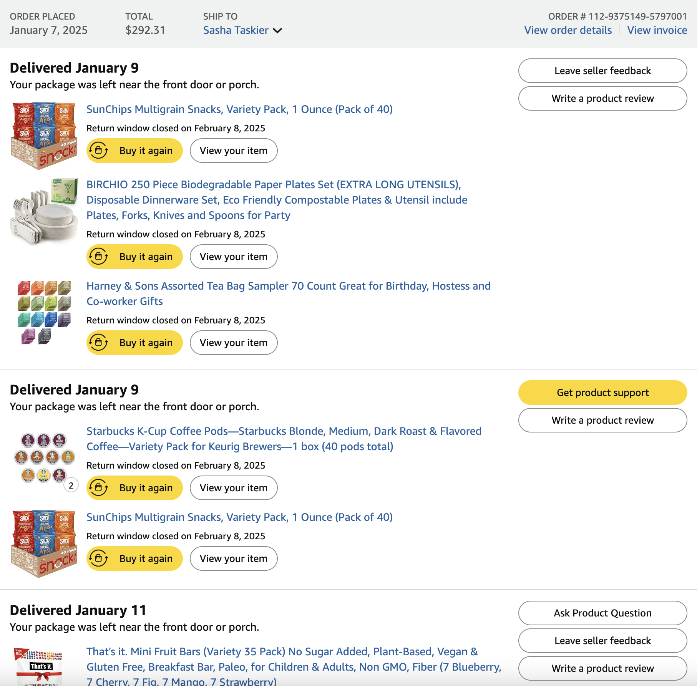This screenshot has width=697, height=686.
Task: Open View order details link
Action: (x=568, y=30)
